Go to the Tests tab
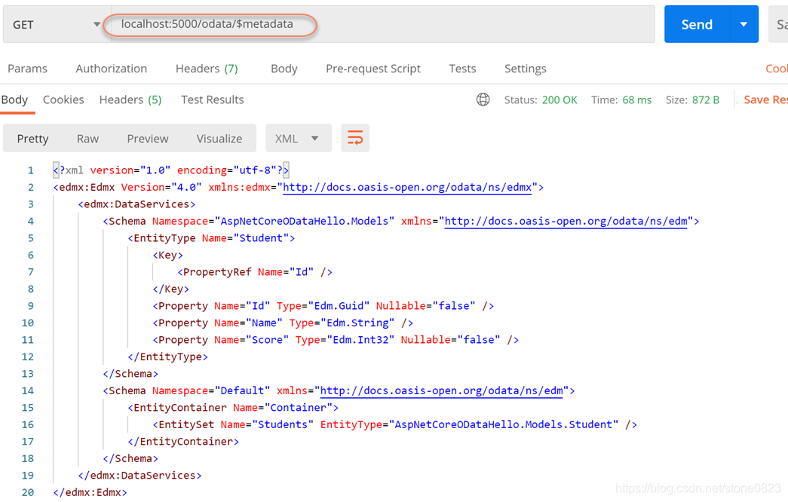The height and width of the screenshot is (502, 788). 462,69
